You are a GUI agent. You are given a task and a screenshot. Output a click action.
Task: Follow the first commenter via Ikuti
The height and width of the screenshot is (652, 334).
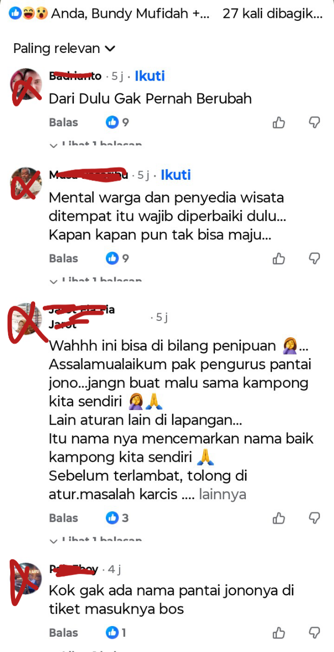click(150, 76)
